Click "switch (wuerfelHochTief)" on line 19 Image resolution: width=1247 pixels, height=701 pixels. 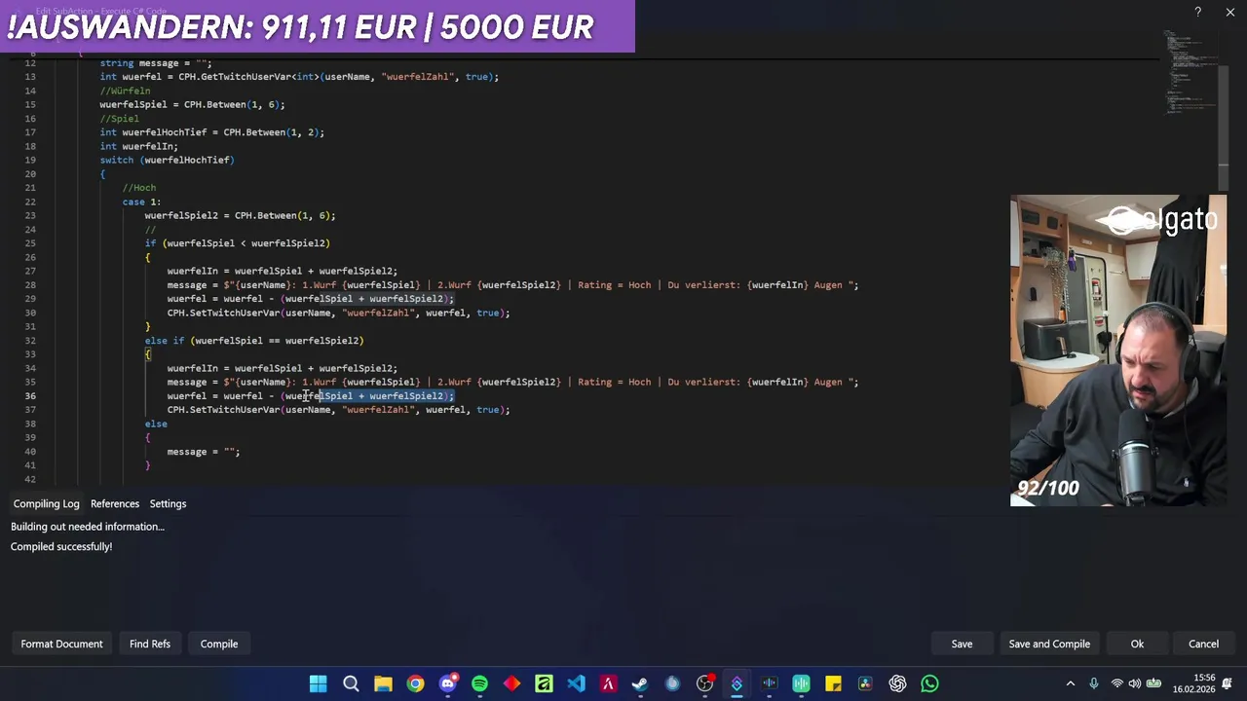pyautogui.click(x=168, y=160)
